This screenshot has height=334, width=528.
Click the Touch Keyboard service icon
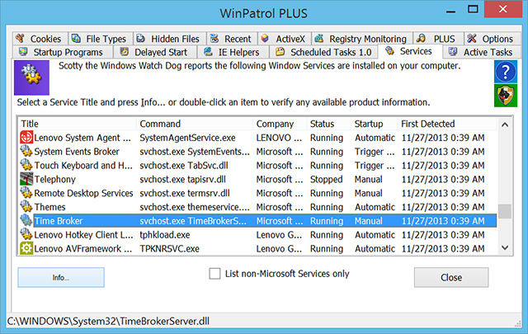tap(26, 165)
